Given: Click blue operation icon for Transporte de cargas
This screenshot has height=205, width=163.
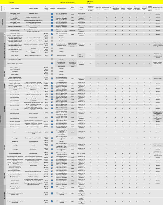Looking at the screenshot, I should click(x=52, y=187).
